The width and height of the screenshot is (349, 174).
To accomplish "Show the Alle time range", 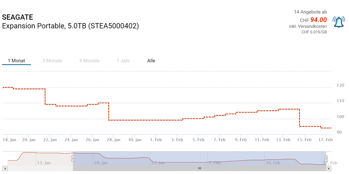I will click(151, 61).
